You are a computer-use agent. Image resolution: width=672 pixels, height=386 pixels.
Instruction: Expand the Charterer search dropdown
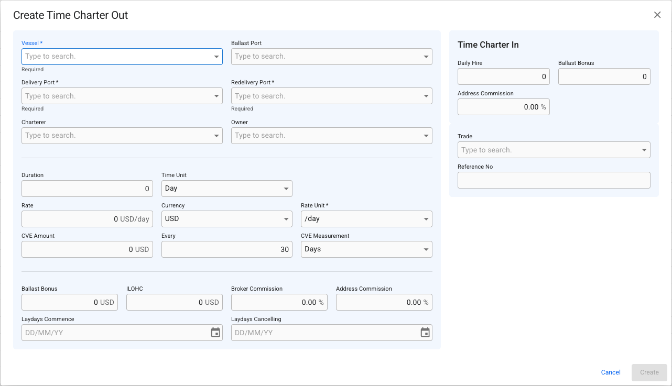[122, 135]
